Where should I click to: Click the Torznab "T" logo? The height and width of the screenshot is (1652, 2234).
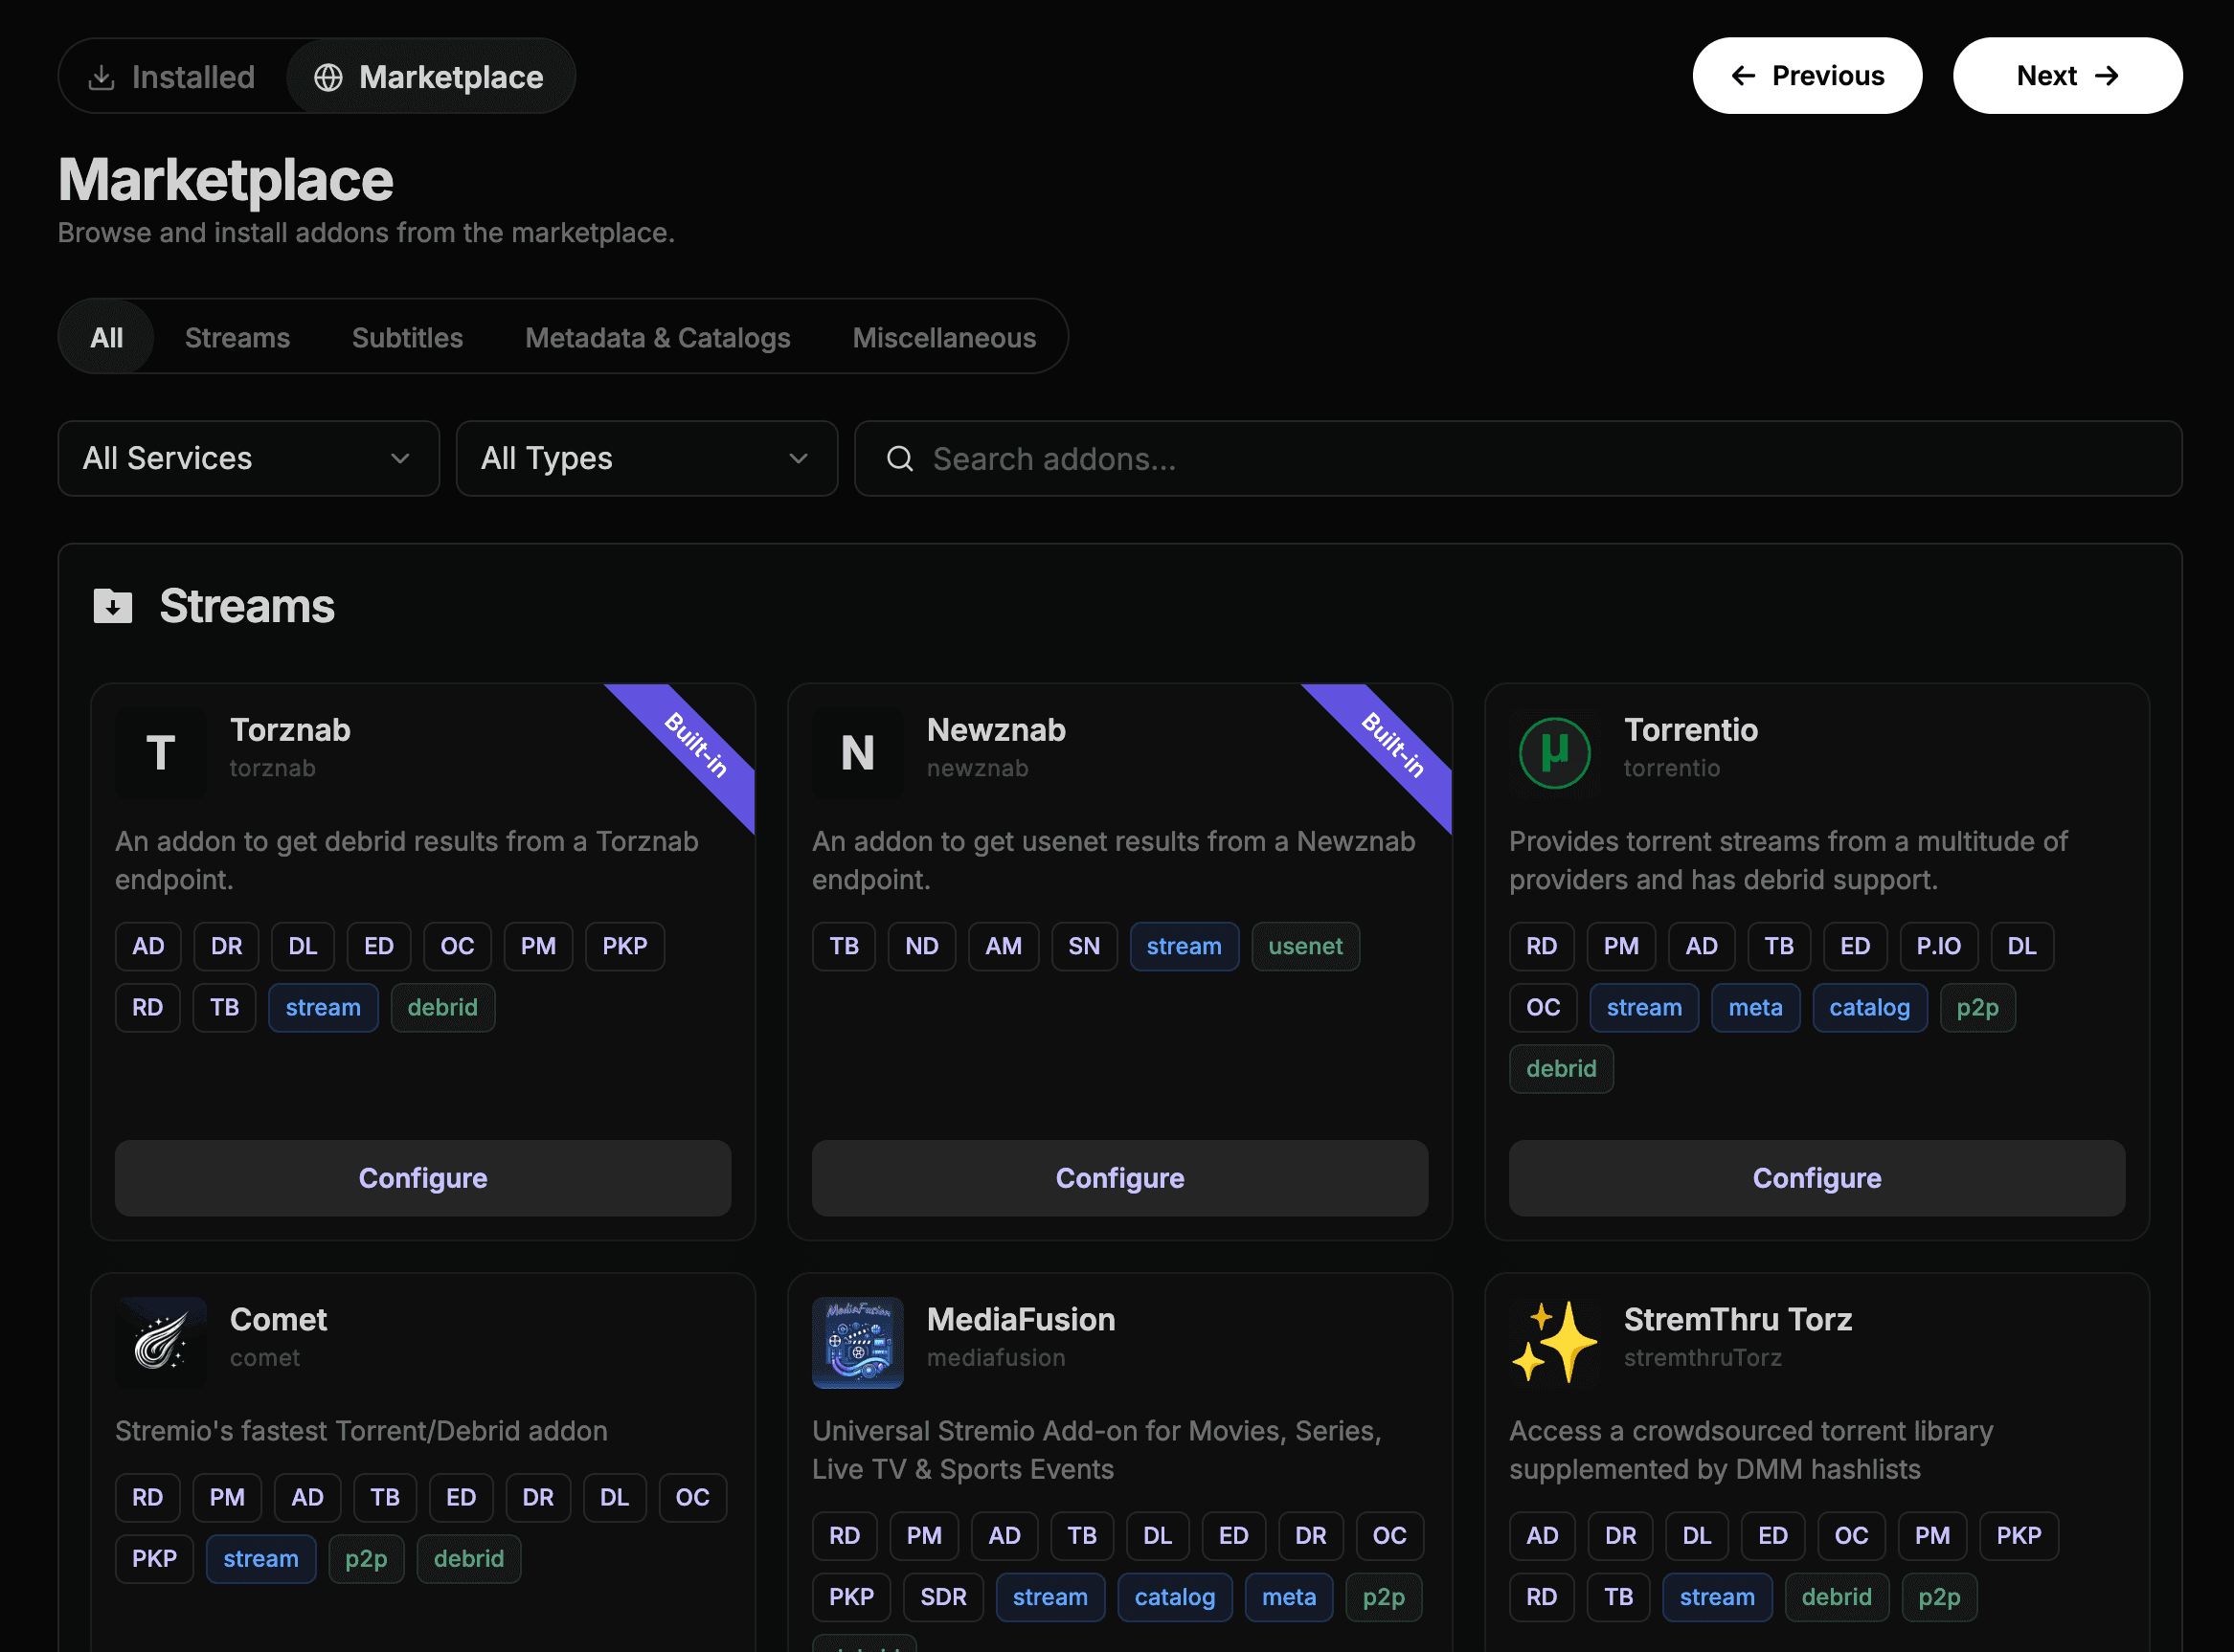160,752
